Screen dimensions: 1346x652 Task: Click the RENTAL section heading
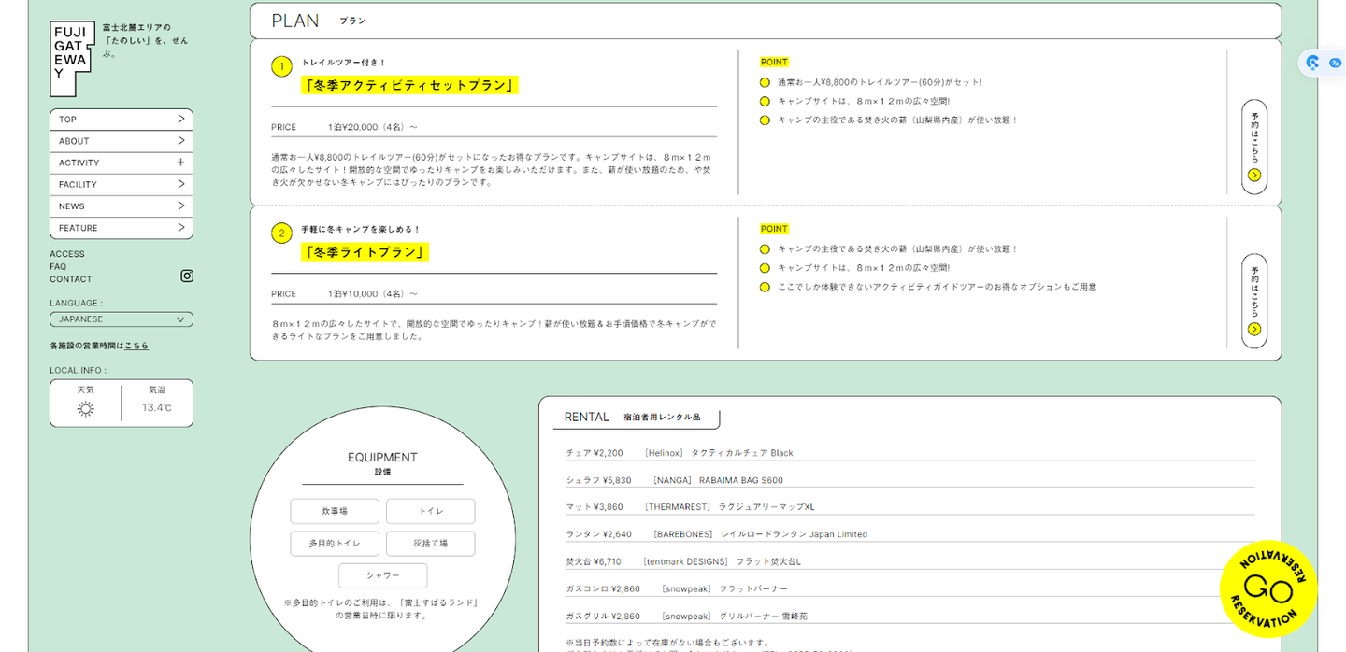632,417
